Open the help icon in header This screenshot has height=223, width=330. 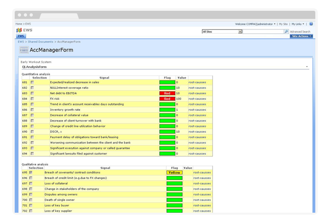coord(311,24)
